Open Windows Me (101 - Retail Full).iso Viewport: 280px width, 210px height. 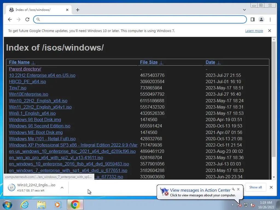coord(42,139)
